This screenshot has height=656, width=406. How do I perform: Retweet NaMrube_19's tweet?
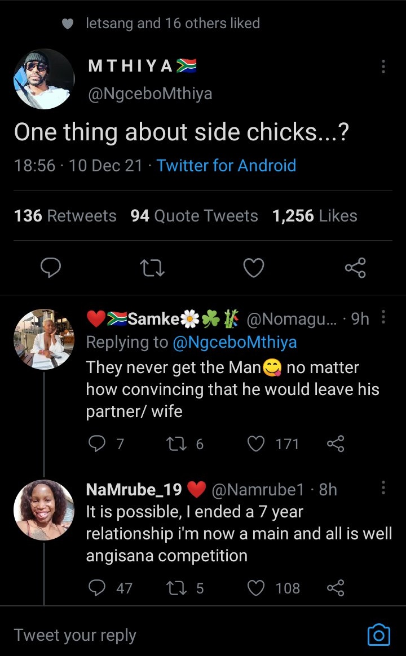(176, 588)
